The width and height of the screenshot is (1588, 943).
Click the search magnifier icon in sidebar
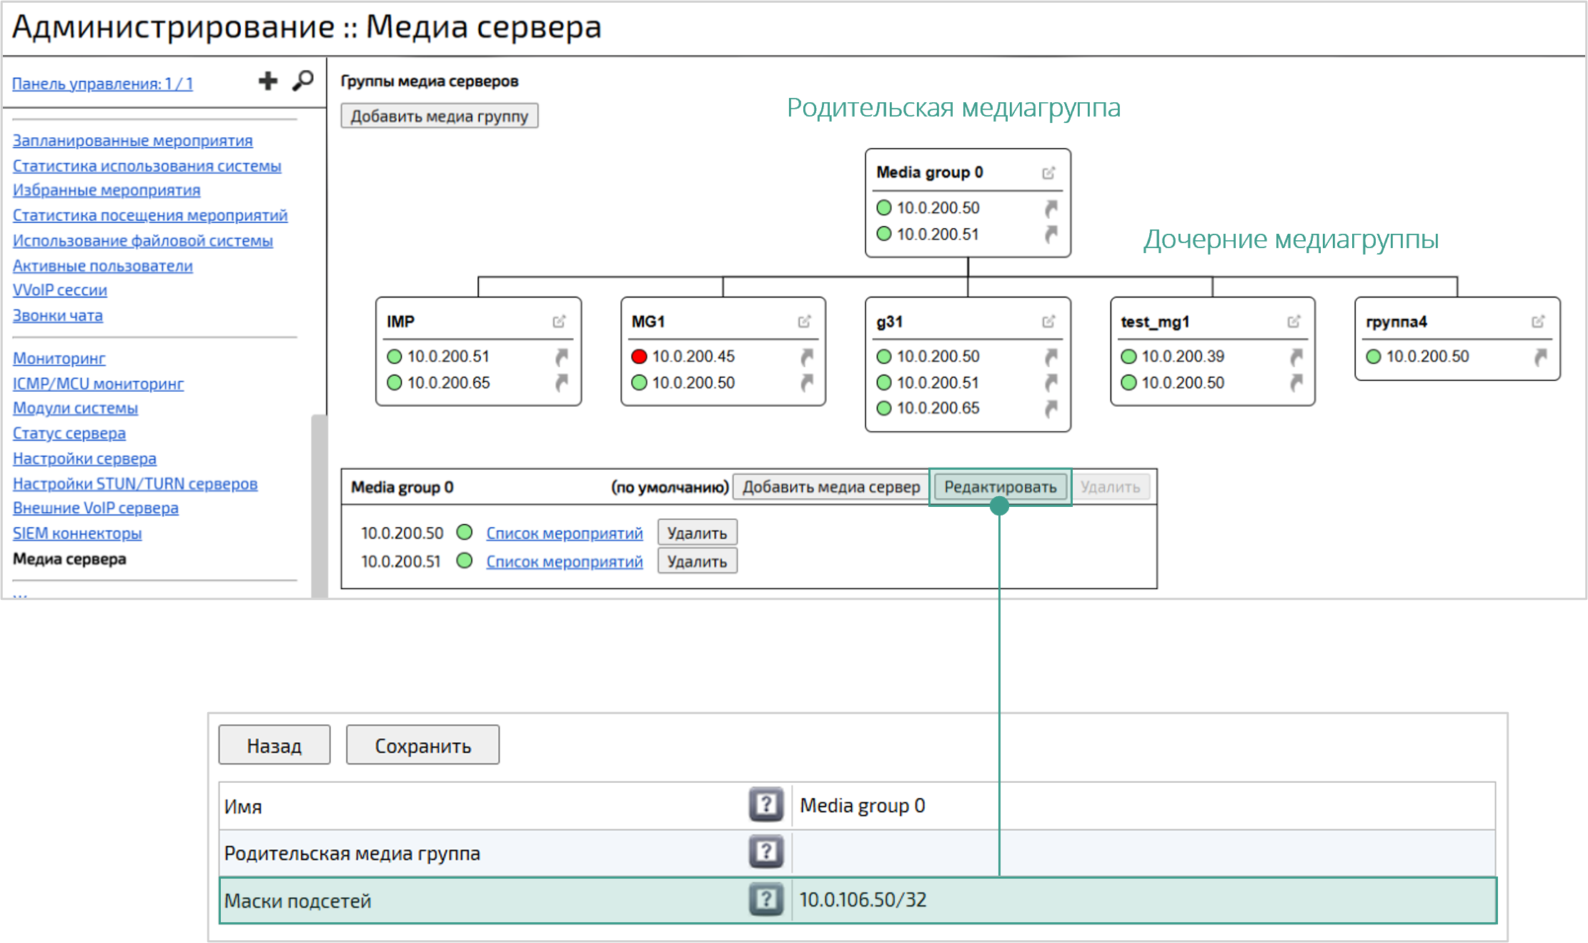[303, 81]
